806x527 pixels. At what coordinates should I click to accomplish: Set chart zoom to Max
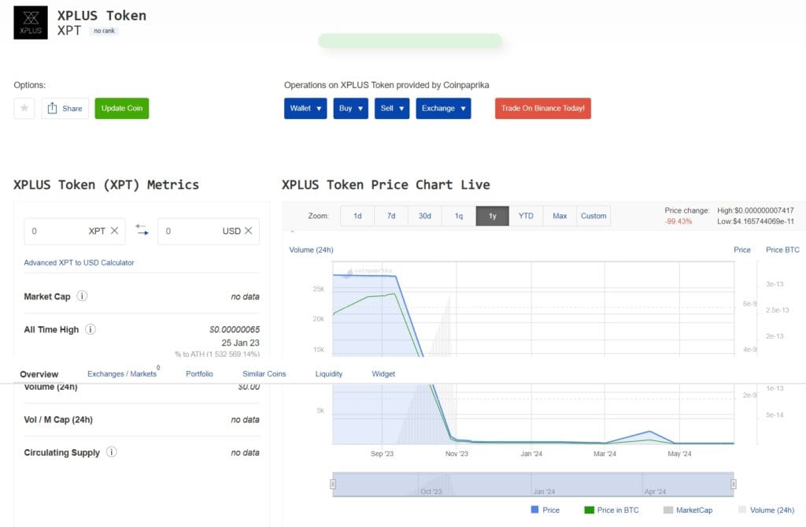560,216
